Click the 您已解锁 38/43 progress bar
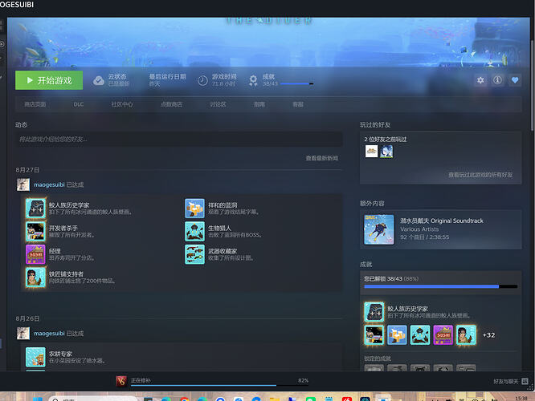 [x=441, y=287]
